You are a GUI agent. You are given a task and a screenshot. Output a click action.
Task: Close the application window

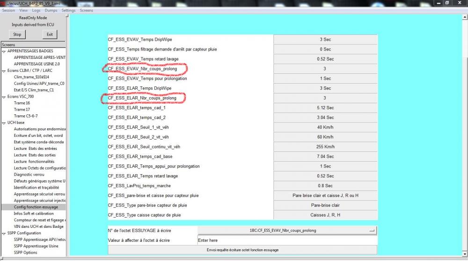click(x=460, y=3)
